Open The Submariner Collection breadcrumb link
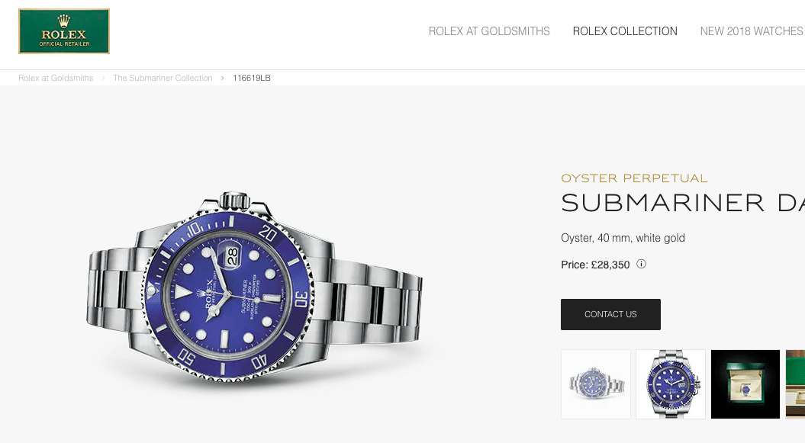 [163, 78]
